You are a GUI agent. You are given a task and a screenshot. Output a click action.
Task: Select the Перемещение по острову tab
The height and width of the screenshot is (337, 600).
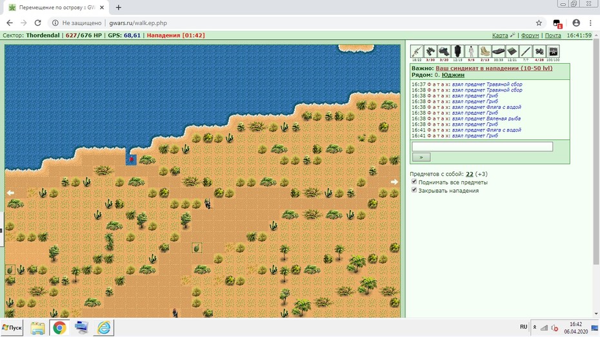tap(57, 8)
